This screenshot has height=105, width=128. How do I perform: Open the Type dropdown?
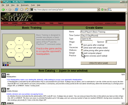pyautogui.click(x=118, y=39)
